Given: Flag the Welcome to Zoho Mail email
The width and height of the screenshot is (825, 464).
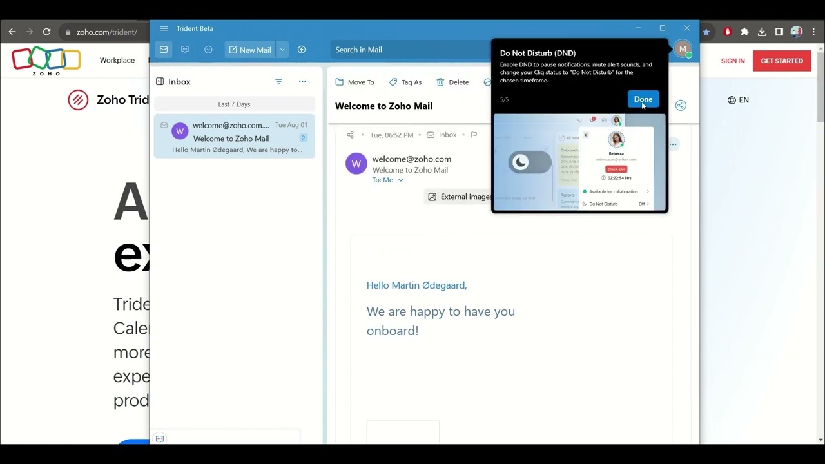Looking at the screenshot, I should tap(474, 135).
